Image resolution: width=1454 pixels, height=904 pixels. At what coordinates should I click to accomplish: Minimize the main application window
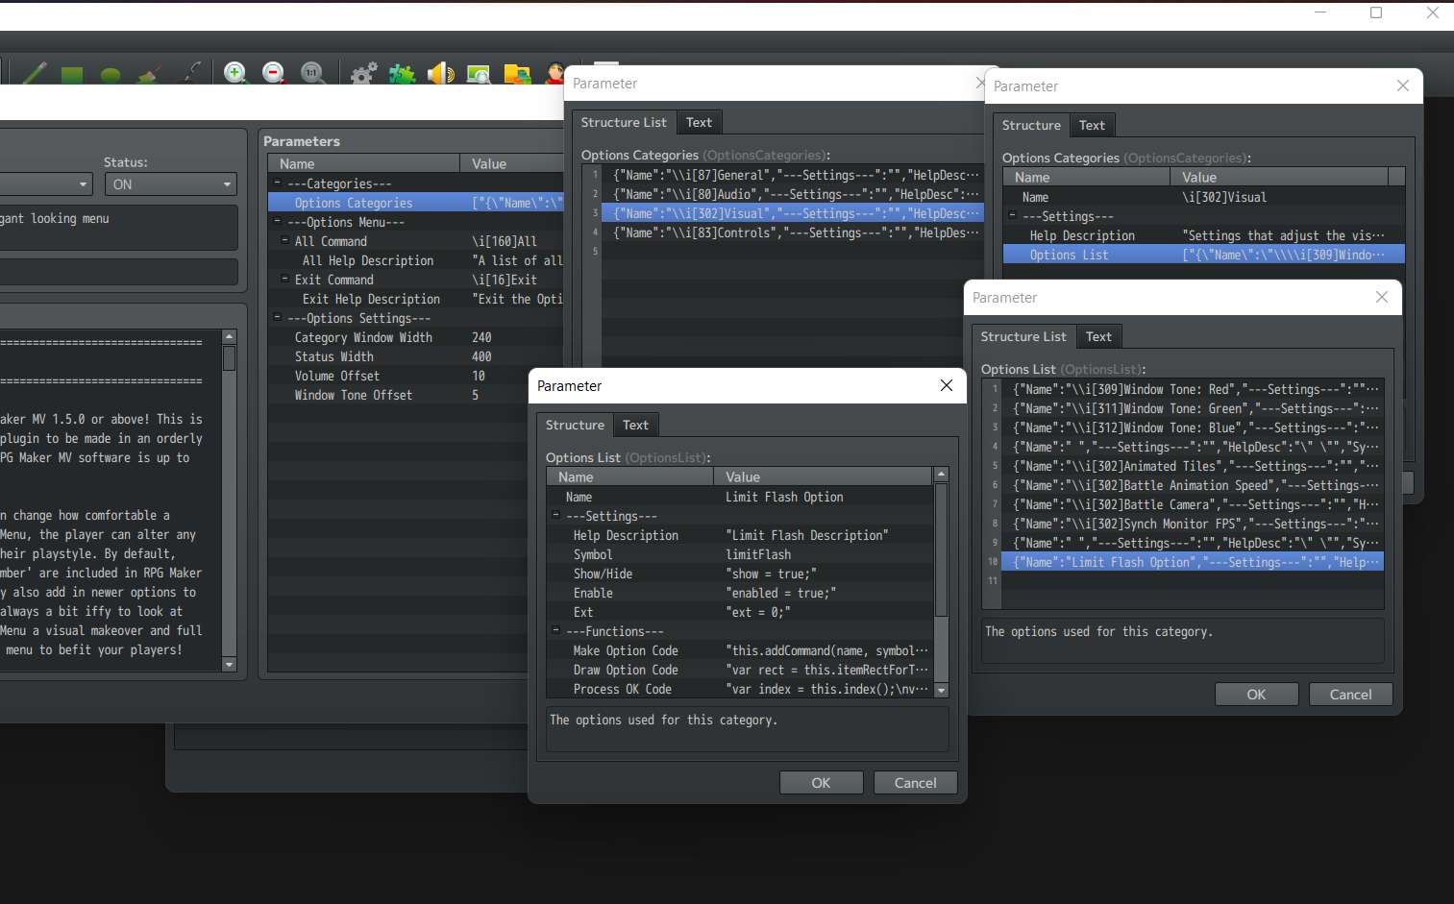coord(1320,12)
